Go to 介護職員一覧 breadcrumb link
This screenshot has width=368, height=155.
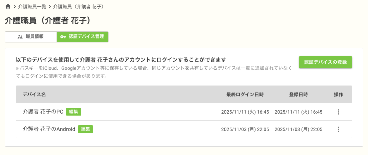point(32,6)
